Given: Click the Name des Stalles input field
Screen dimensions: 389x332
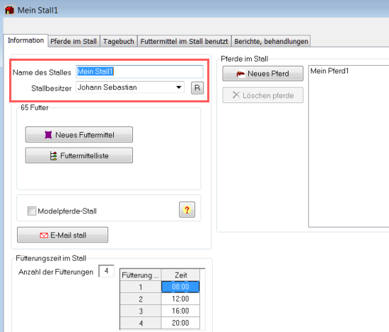Looking at the screenshot, I should click(139, 71).
